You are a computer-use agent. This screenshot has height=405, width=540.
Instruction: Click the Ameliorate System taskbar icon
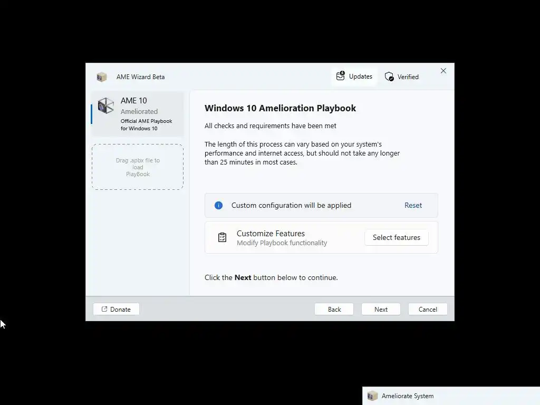372,396
